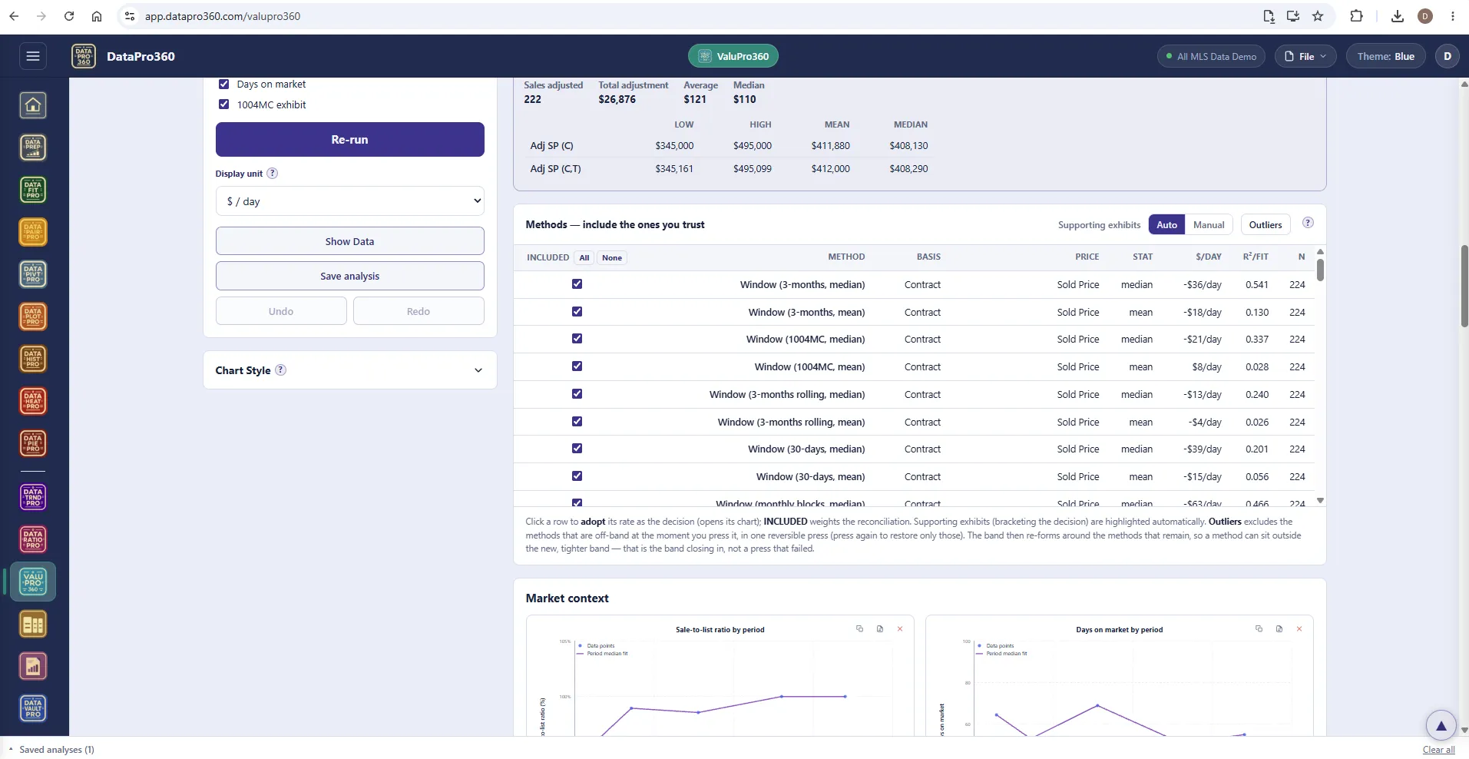Click Show Data button
Screen dimensions: 1469x759
click(x=350, y=241)
